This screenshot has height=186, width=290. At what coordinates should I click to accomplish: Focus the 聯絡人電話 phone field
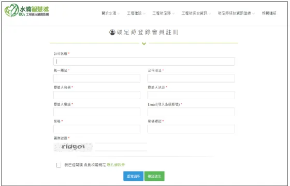97,112
